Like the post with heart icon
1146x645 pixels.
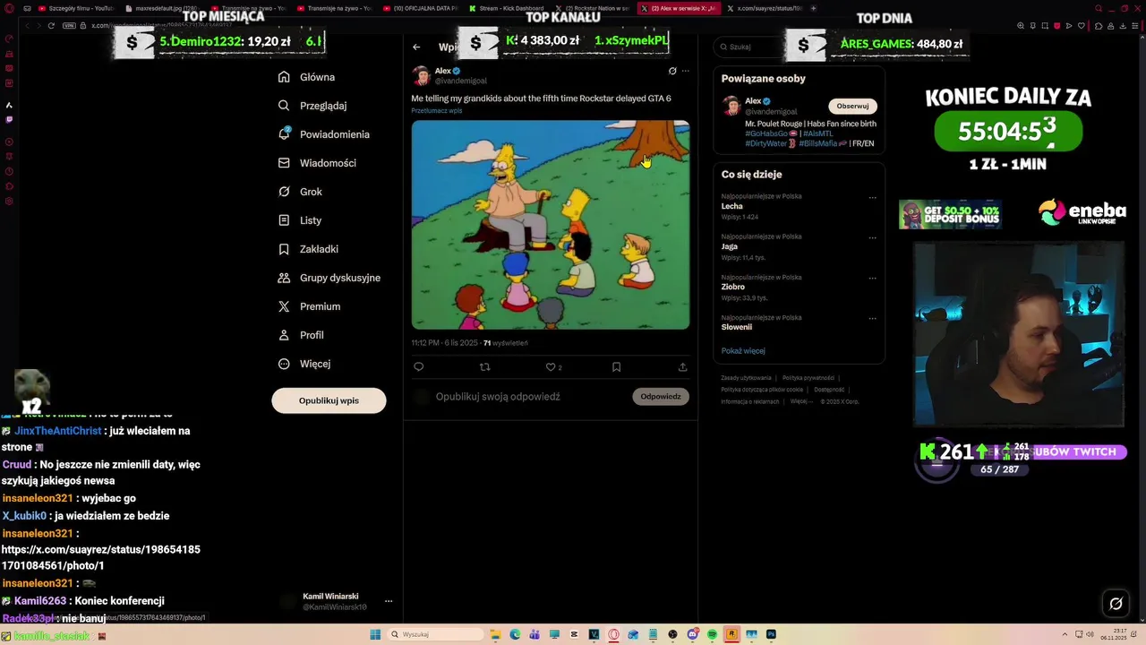coord(551,366)
